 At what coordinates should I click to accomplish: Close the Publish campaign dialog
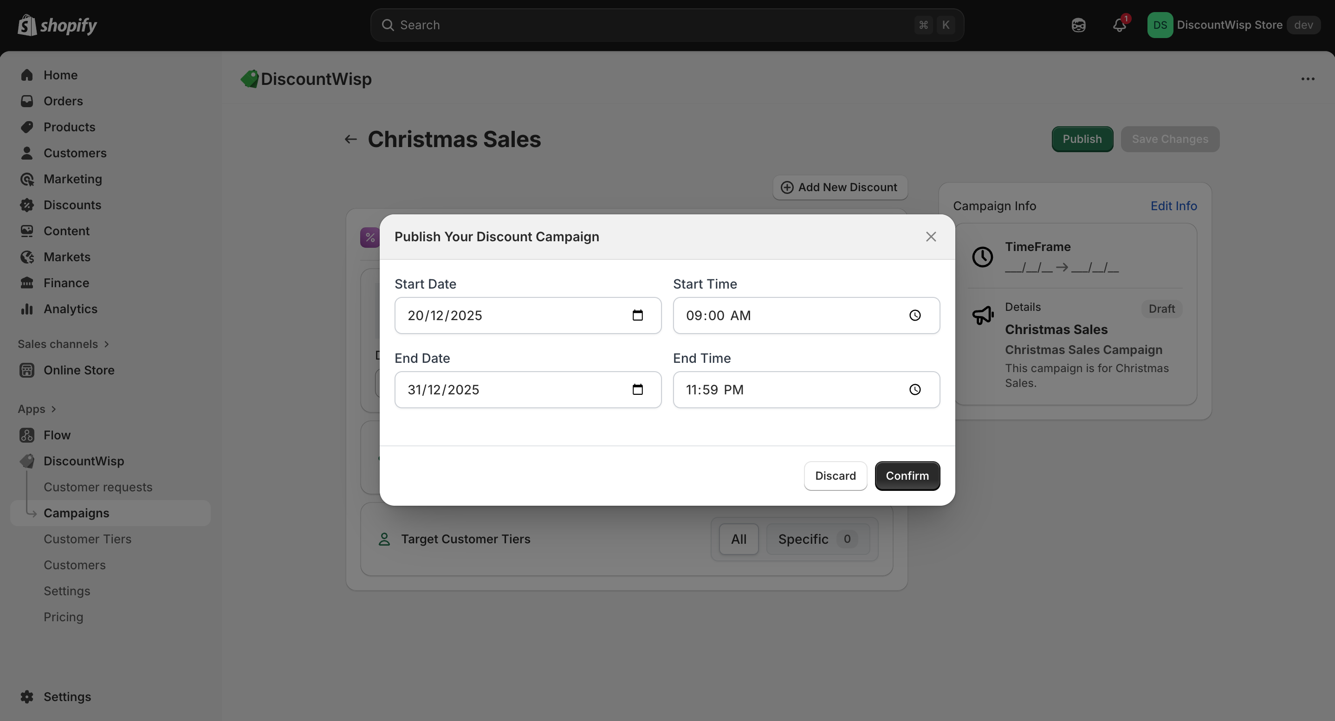pos(931,237)
